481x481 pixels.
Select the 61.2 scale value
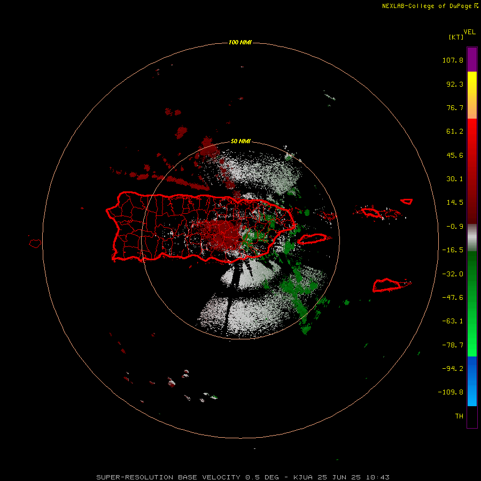pyautogui.click(x=455, y=131)
